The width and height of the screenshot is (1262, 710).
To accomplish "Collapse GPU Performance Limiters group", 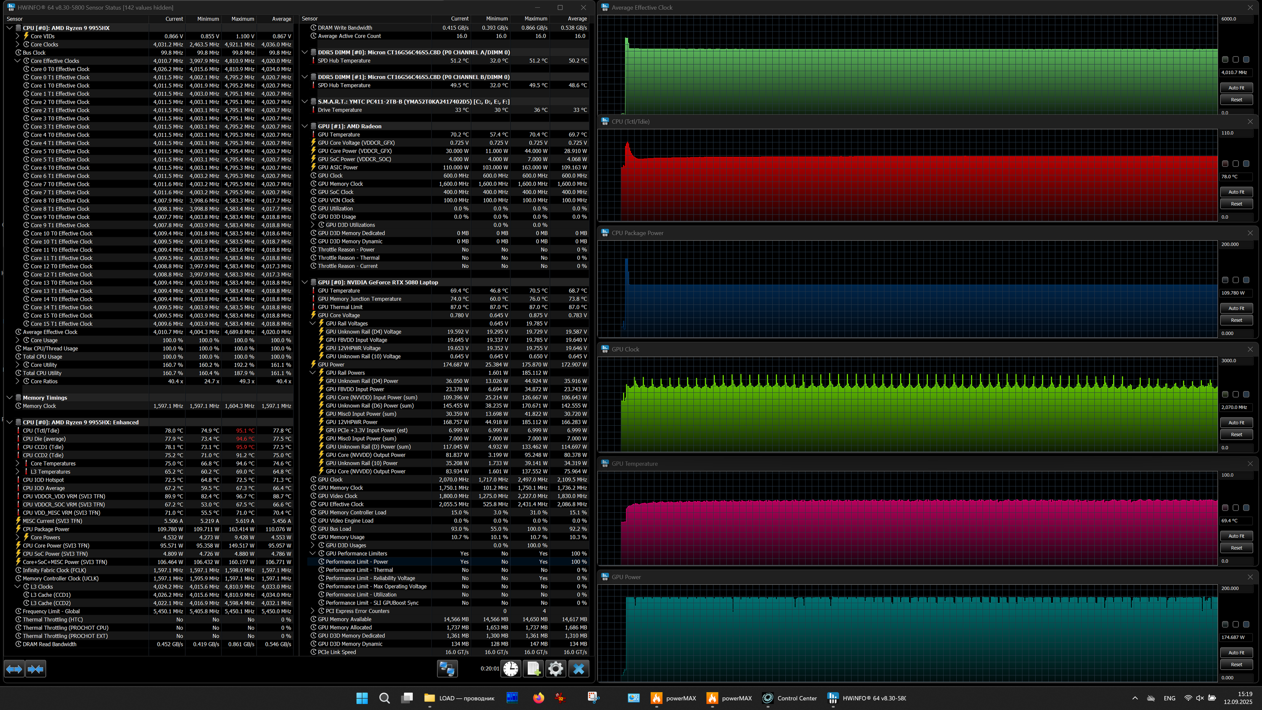I will [313, 554].
